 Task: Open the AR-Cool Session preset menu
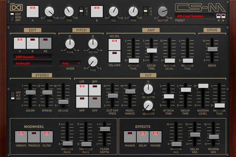click(x=194, y=16)
